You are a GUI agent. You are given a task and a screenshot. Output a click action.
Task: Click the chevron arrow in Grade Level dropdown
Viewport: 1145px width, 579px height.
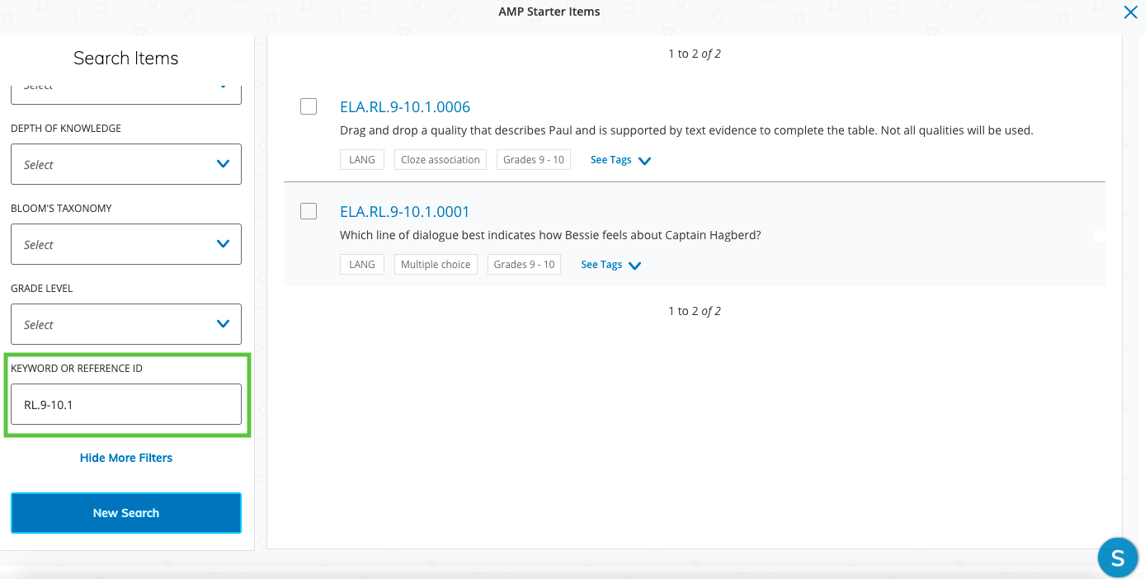coord(223,324)
